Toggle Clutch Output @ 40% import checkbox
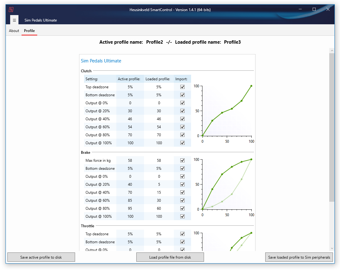The height and width of the screenshot is (270, 340). pos(182,119)
